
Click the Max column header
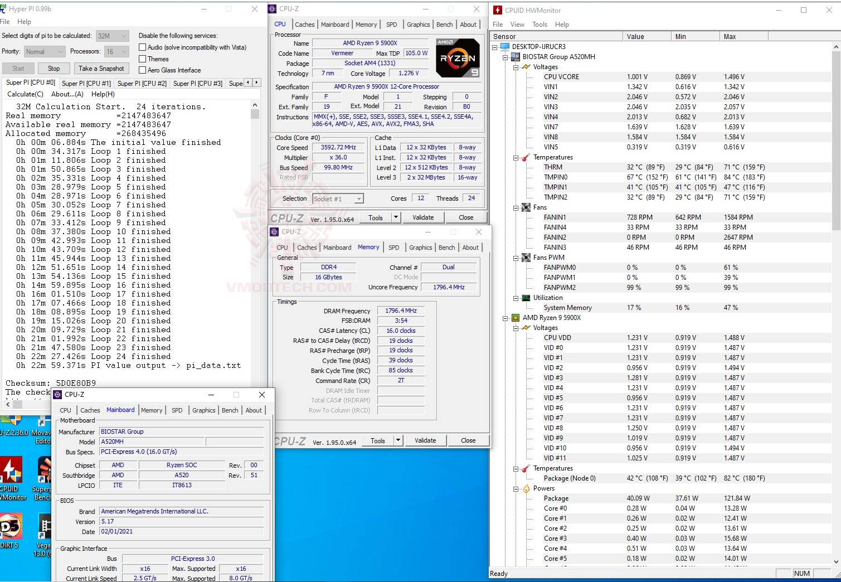(744, 37)
